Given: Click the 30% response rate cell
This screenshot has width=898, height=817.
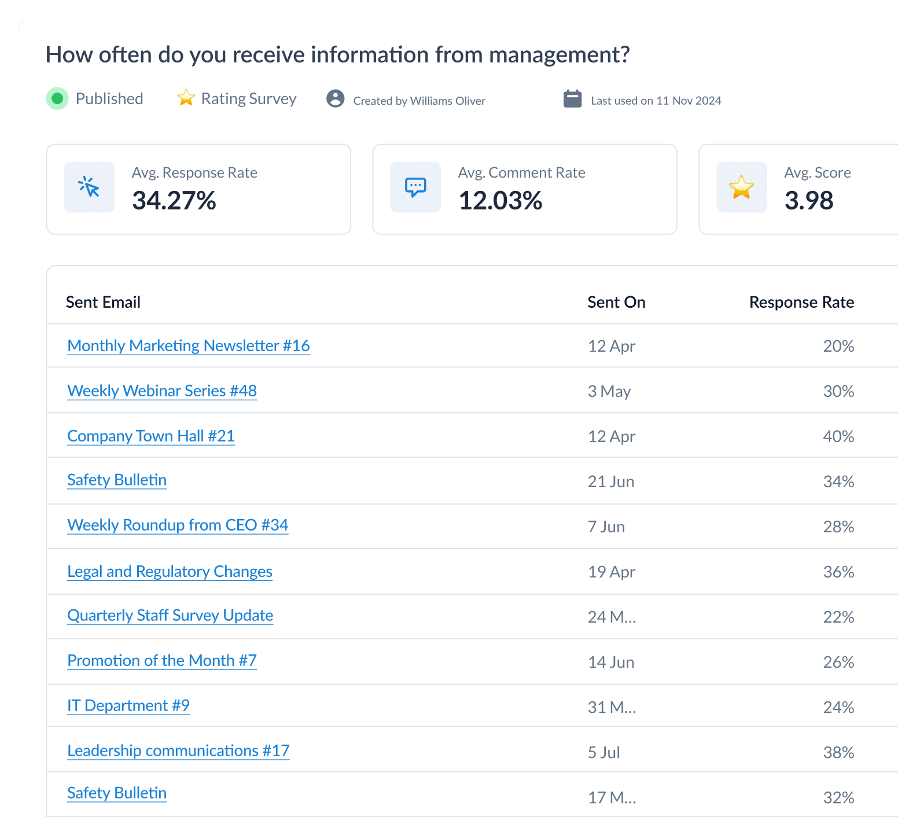Looking at the screenshot, I should click(838, 391).
